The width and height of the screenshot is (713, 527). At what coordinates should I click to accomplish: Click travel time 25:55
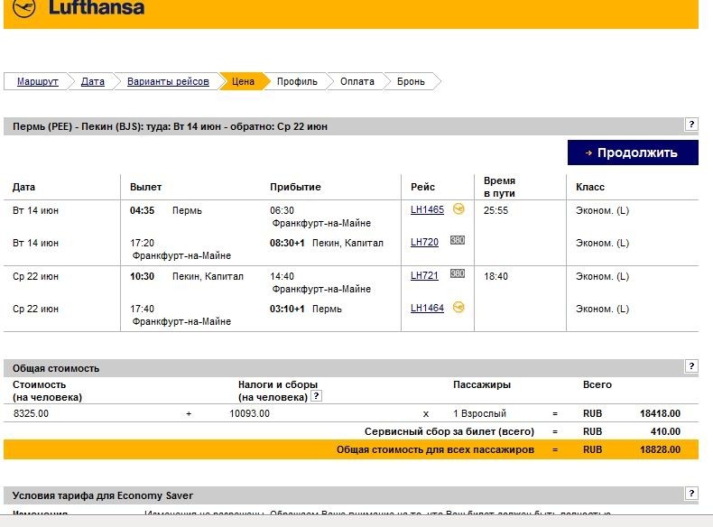pos(495,210)
